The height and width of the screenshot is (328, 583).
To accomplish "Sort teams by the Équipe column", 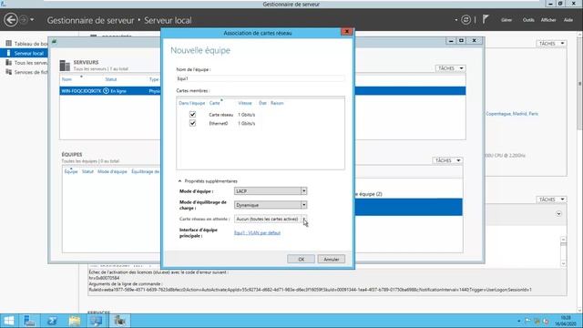I will (71, 171).
